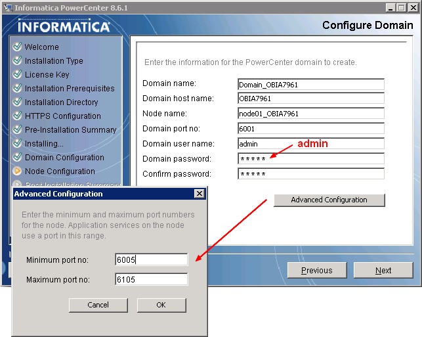Minimize the PowerCenter installer window
Screen dimensions: 422x337
tap(390, 8)
